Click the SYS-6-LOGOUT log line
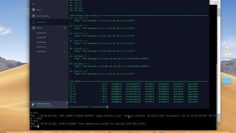 pyautogui.click(x=88, y=124)
